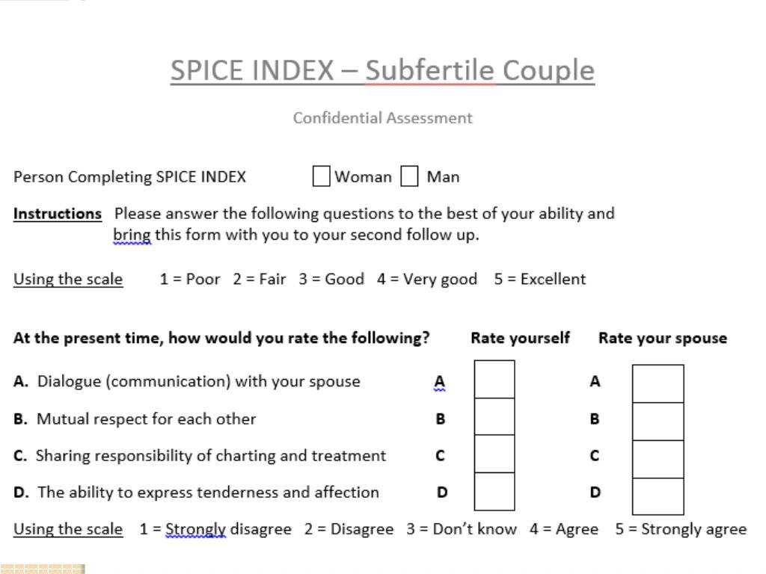Click the misspelled word Subfertile

pos(430,70)
